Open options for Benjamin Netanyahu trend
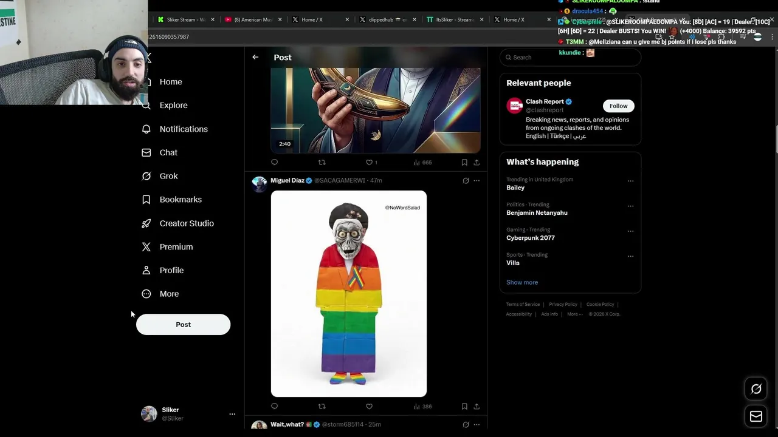This screenshot has height=437, width=778. tap(630, 206)
